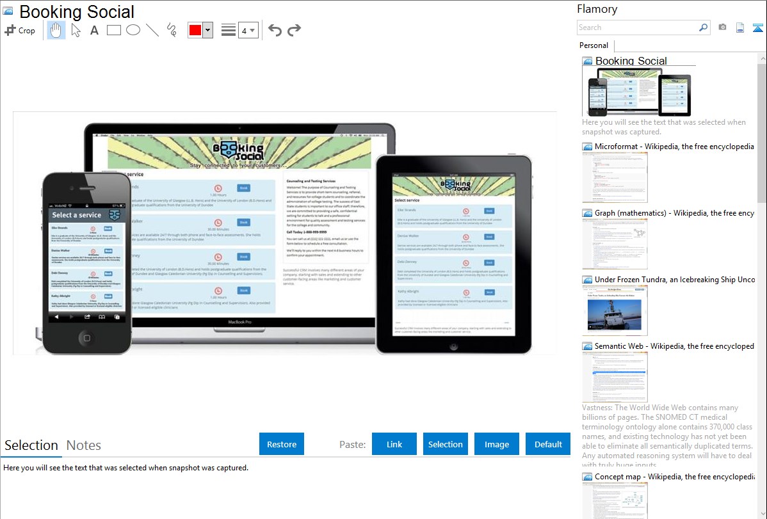Undo the last edit
The image size is (767, 519).
275,30
